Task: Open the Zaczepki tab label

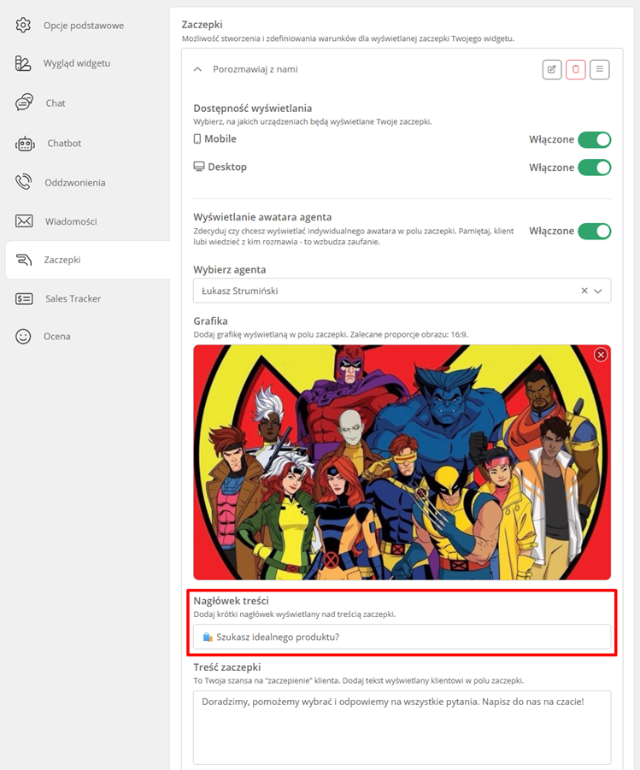Action: coord(62,260)
